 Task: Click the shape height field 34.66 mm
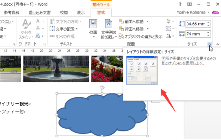(x=196, y=24)
